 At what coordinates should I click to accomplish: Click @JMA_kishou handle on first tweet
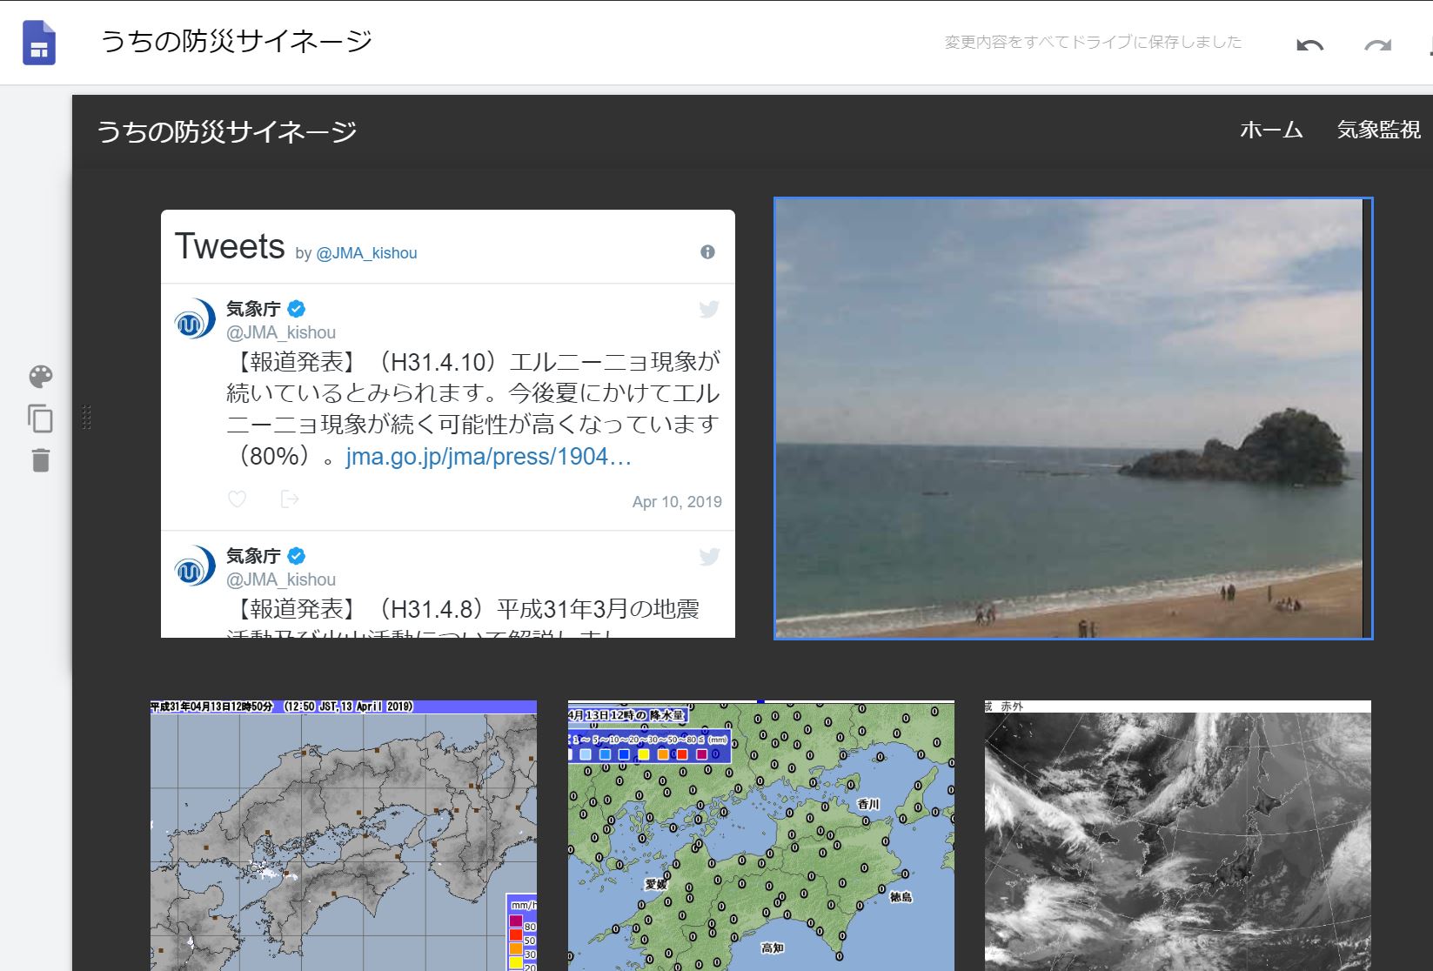281,332
